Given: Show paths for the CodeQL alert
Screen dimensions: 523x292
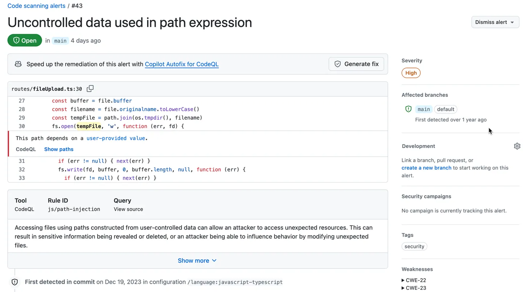Looking at the screenshot, I should [x=58, y=149].
